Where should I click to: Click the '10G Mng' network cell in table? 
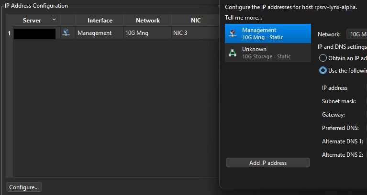(x=136, y=33)
